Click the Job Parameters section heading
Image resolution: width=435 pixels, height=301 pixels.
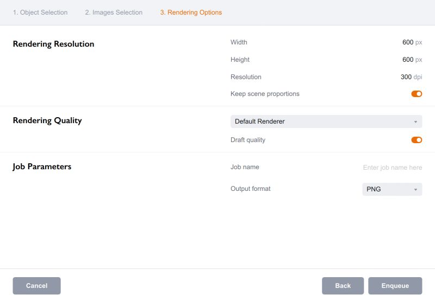pos(42,166)
